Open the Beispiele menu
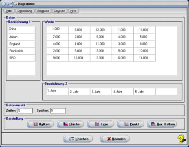This screenshot has height=147, width=189. 43,11
